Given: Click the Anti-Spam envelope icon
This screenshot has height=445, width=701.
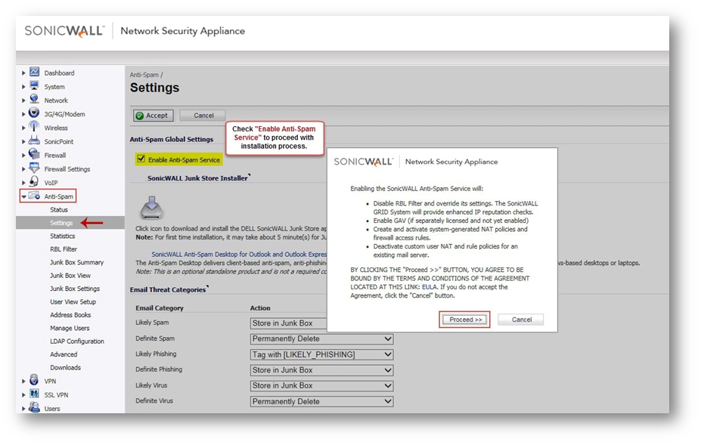Looking at the screenshot, I should point(34,196).
